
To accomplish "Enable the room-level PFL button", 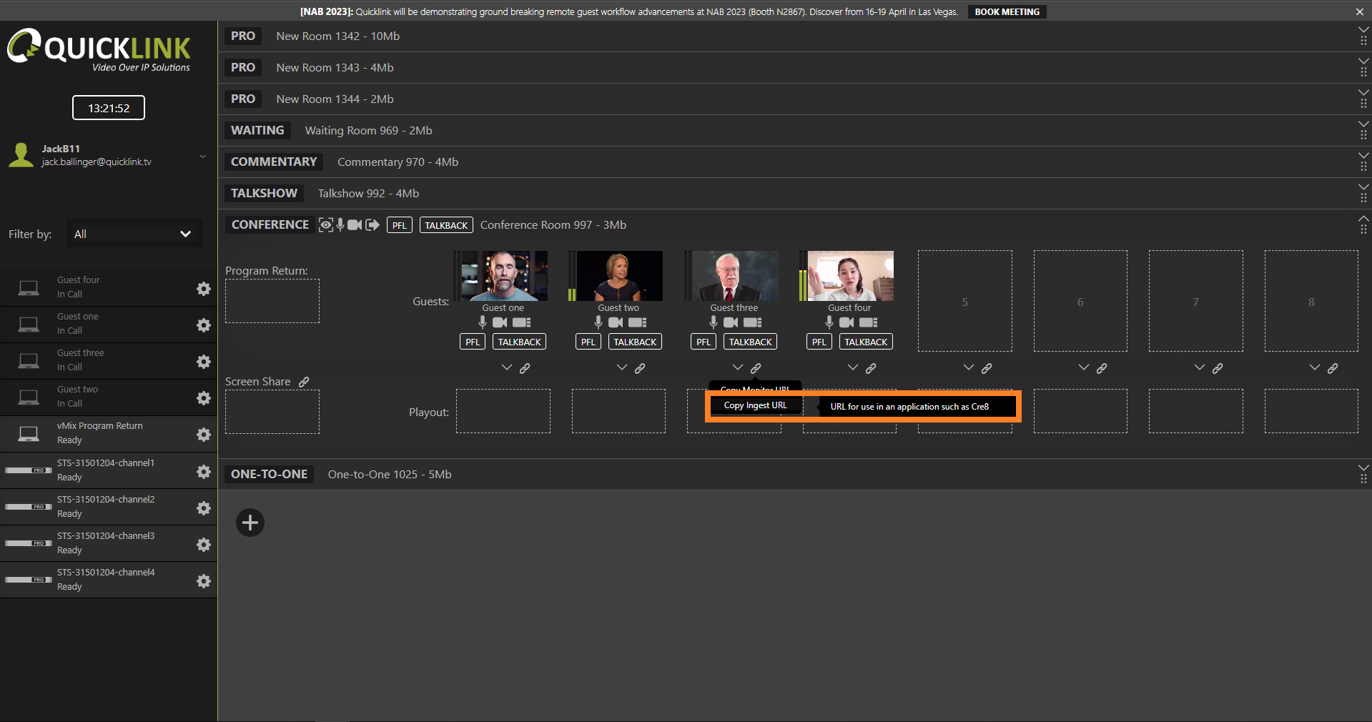I will (399, 225).
